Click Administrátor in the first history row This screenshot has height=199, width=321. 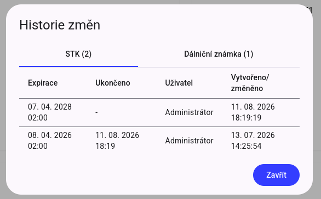coord(189,112)
